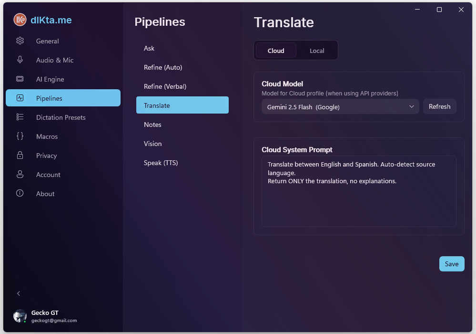Click the Privacy padlock icon
Screen dimensions: 476x334
point(20,156)
